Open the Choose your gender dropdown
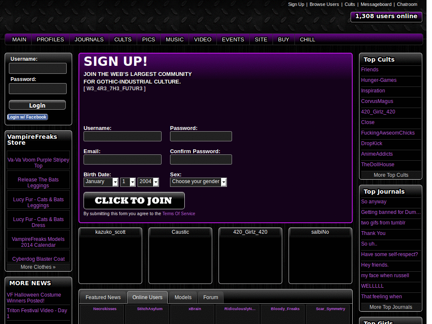Screen dimensions: 432x324 198,182
